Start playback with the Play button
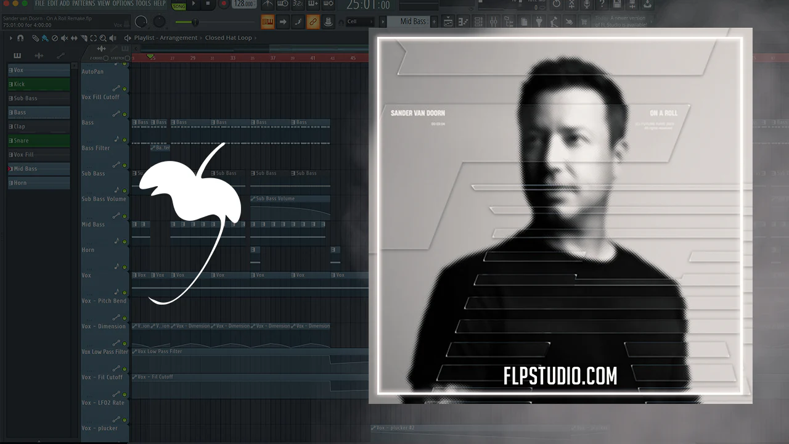This screenshot has width=789, height=444. tap(194, 4)
